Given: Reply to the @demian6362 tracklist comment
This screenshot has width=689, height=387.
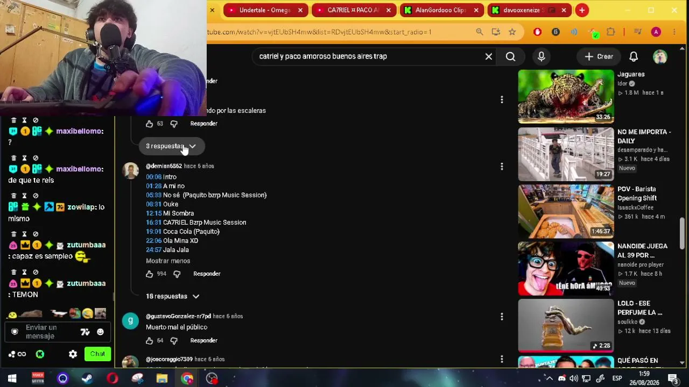Looking at the screenshot, I should pyautogui.click(x=207, y=274).
